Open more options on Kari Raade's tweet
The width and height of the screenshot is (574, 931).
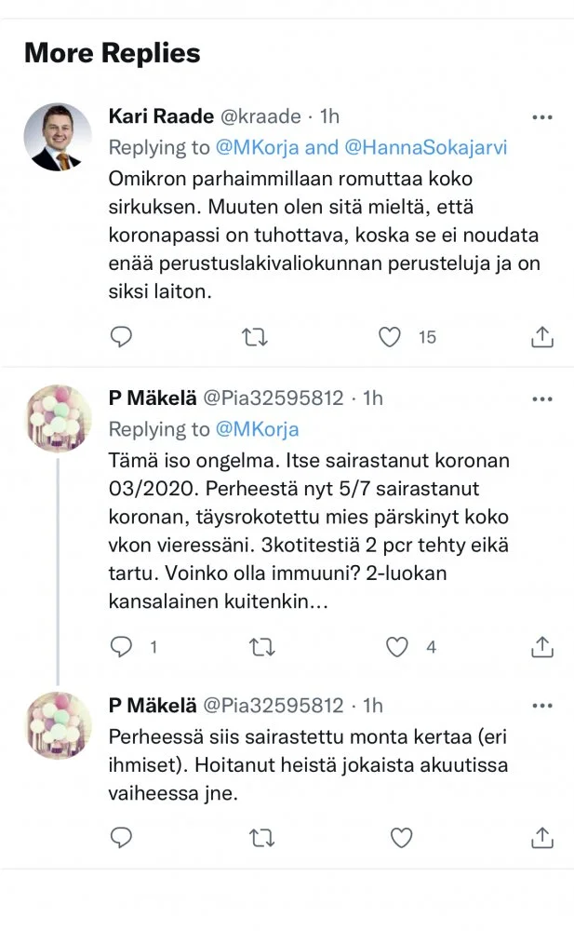pyautogui.click(x=541, y=117)
